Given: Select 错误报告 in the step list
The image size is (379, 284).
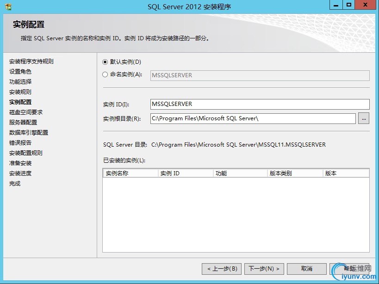Looking at the screenshot, I should (x=20, y=142).
